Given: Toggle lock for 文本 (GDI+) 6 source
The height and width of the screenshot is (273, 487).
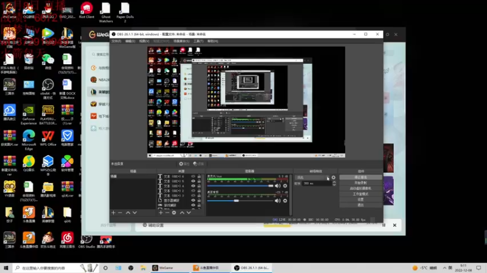Looking at the screenshot, I should point(199,177).
